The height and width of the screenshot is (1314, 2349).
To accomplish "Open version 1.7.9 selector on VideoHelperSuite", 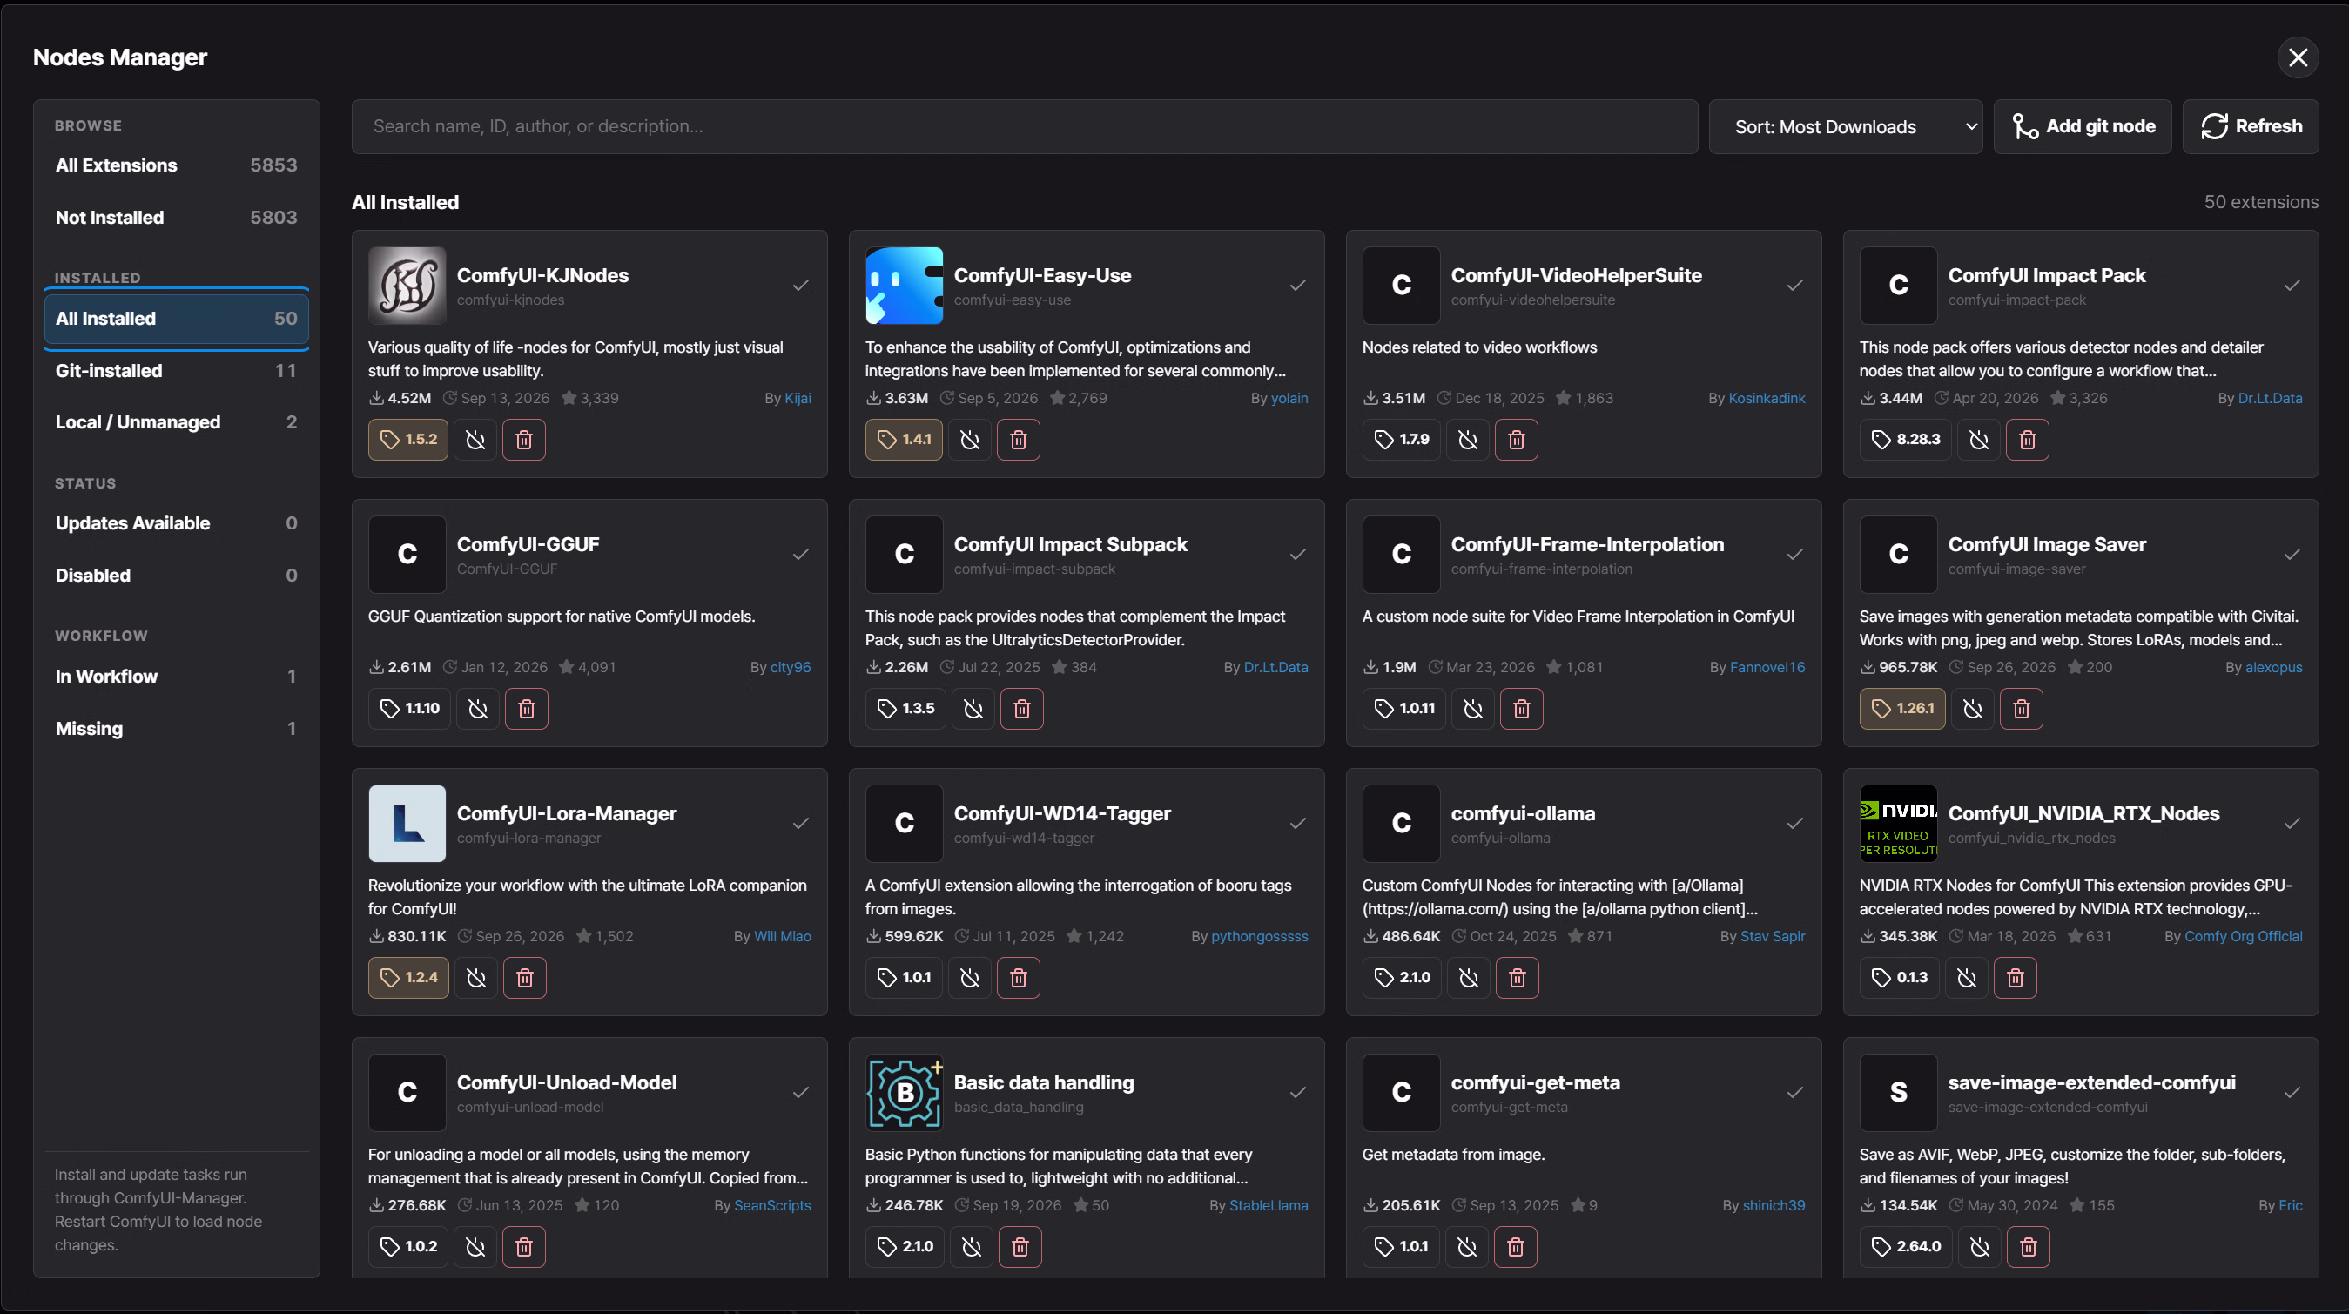I will point(1402,440).
